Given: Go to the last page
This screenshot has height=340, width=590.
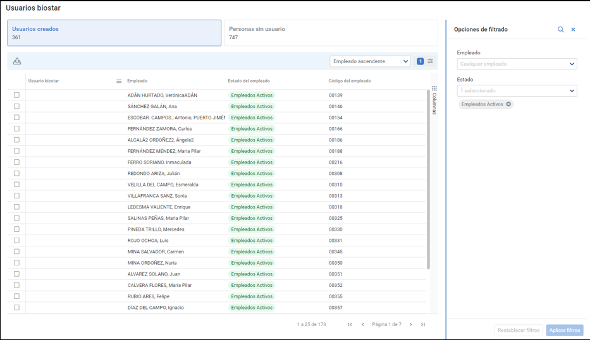Looking at the screenshot, I should [423, 324].
